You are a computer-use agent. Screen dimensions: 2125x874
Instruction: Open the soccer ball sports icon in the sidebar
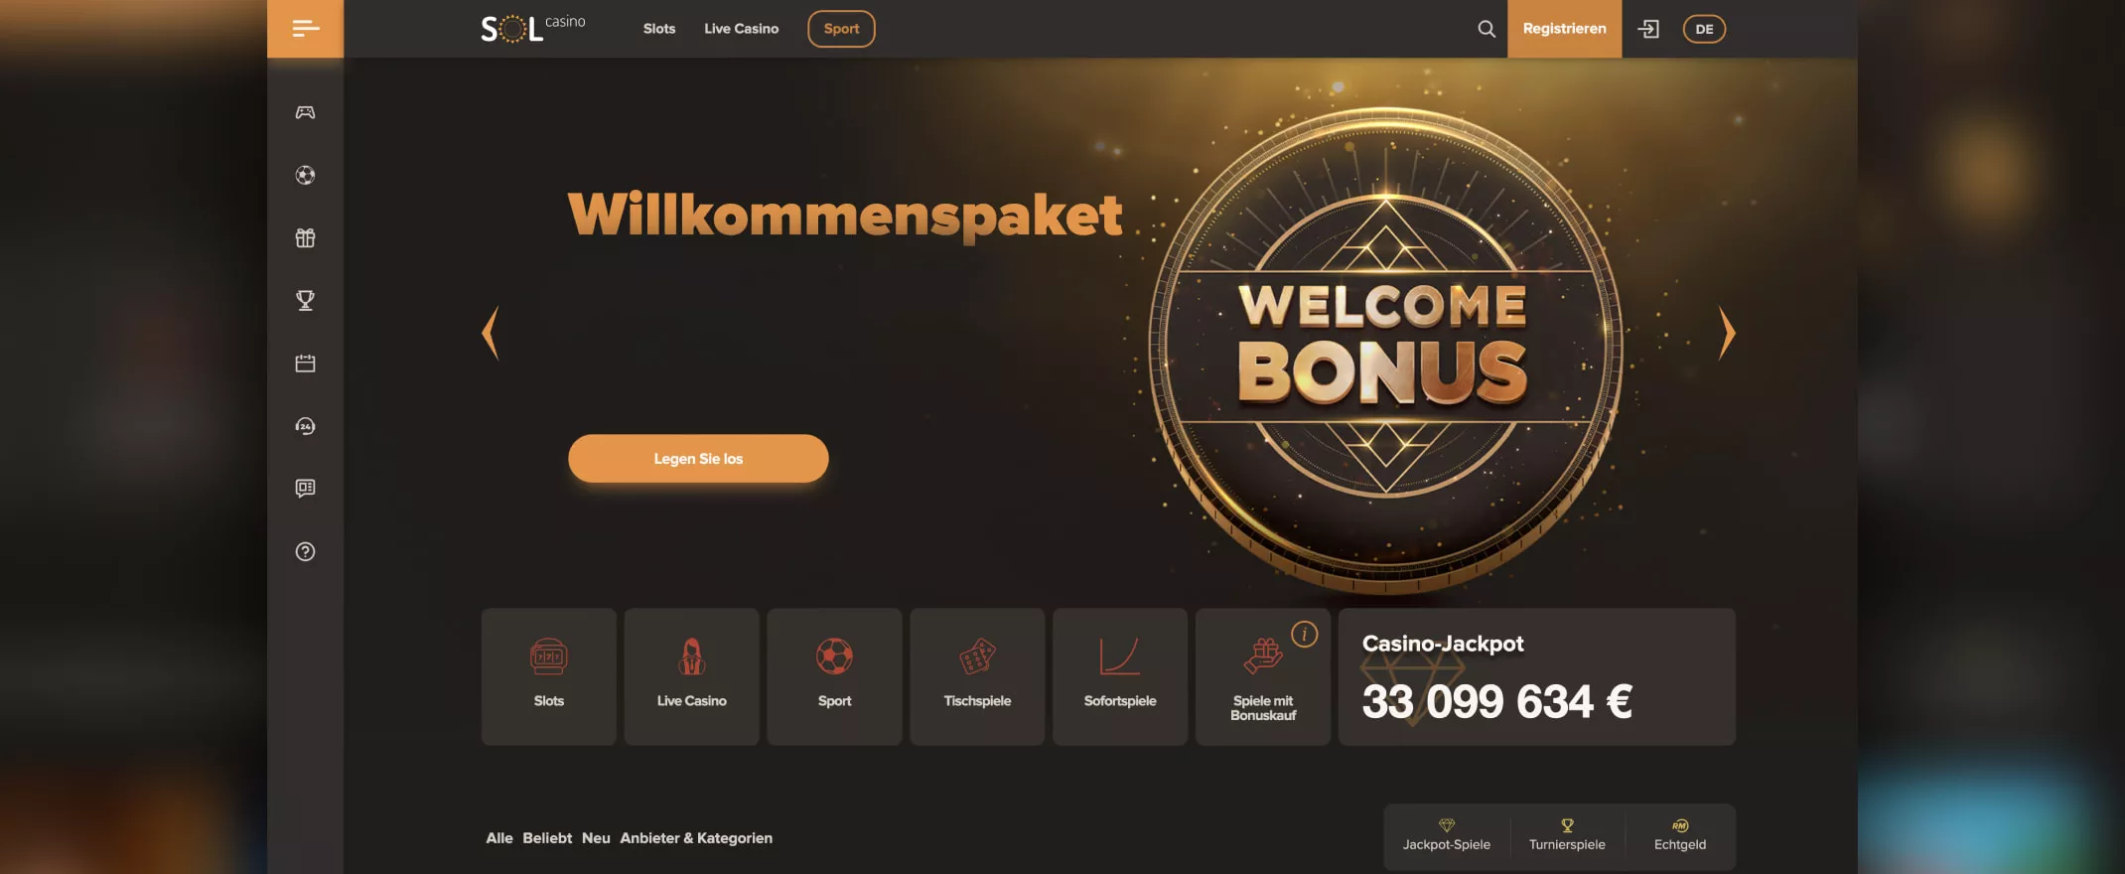pyautogui.click(x=305, y=175)
